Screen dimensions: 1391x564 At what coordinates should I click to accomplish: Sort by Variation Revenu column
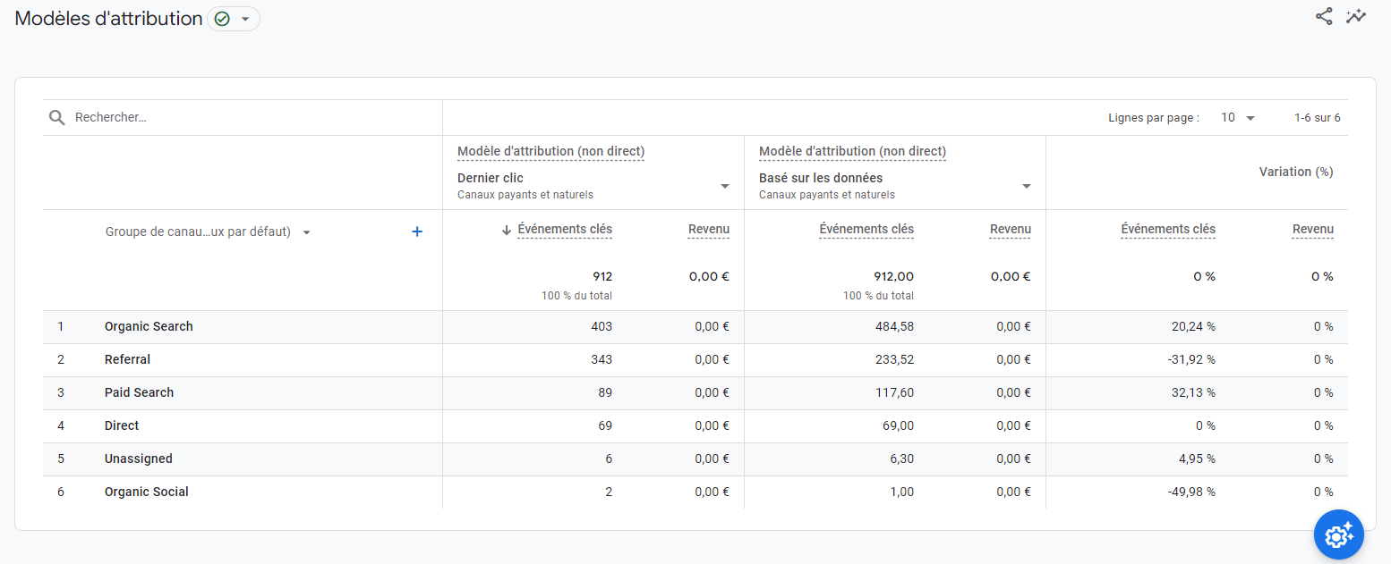[1313, 230]
